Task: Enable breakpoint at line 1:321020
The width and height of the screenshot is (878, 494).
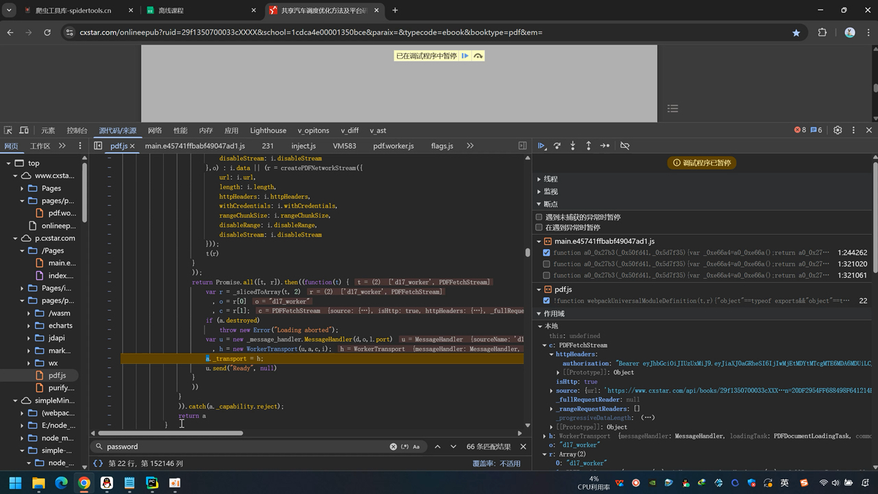Action: [x=546, y=264]
